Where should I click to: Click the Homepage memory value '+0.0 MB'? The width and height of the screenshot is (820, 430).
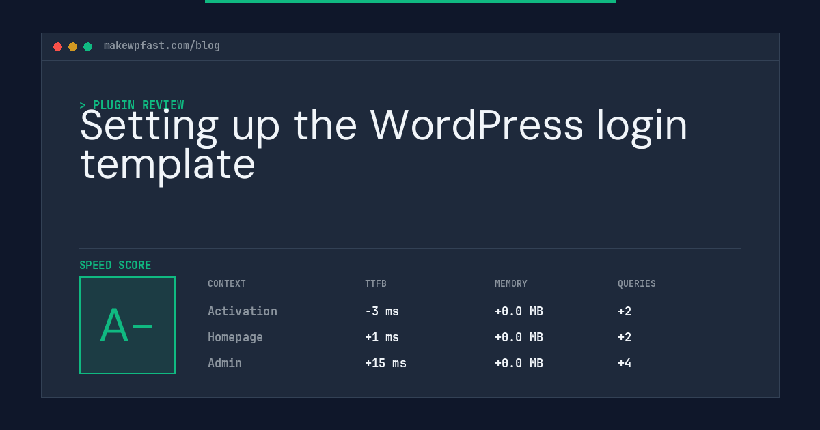[x=519, y=337]
